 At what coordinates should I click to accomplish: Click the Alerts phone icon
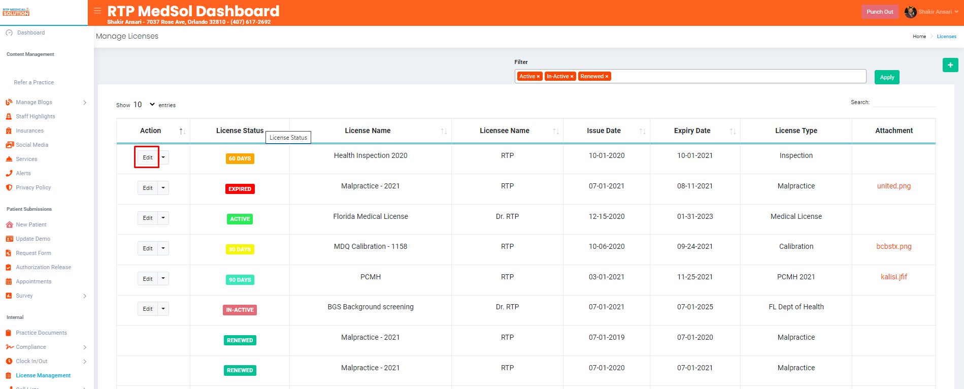click(x=9, y=173)
